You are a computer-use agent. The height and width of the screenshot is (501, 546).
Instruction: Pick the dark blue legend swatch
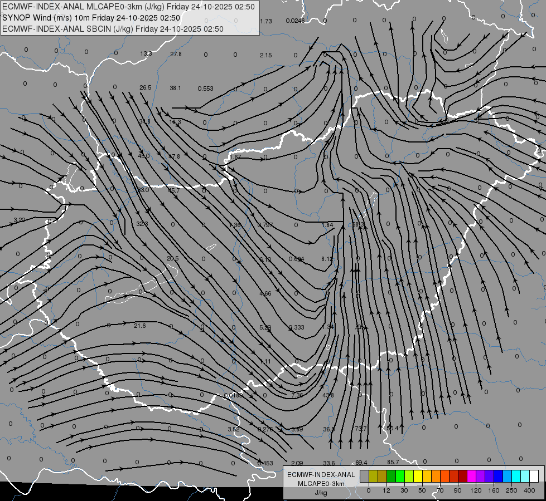point(498,476)
